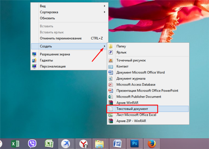Create a new Контакт entry
This screenshot has height=149, width=209.
[x=148, y=66]
